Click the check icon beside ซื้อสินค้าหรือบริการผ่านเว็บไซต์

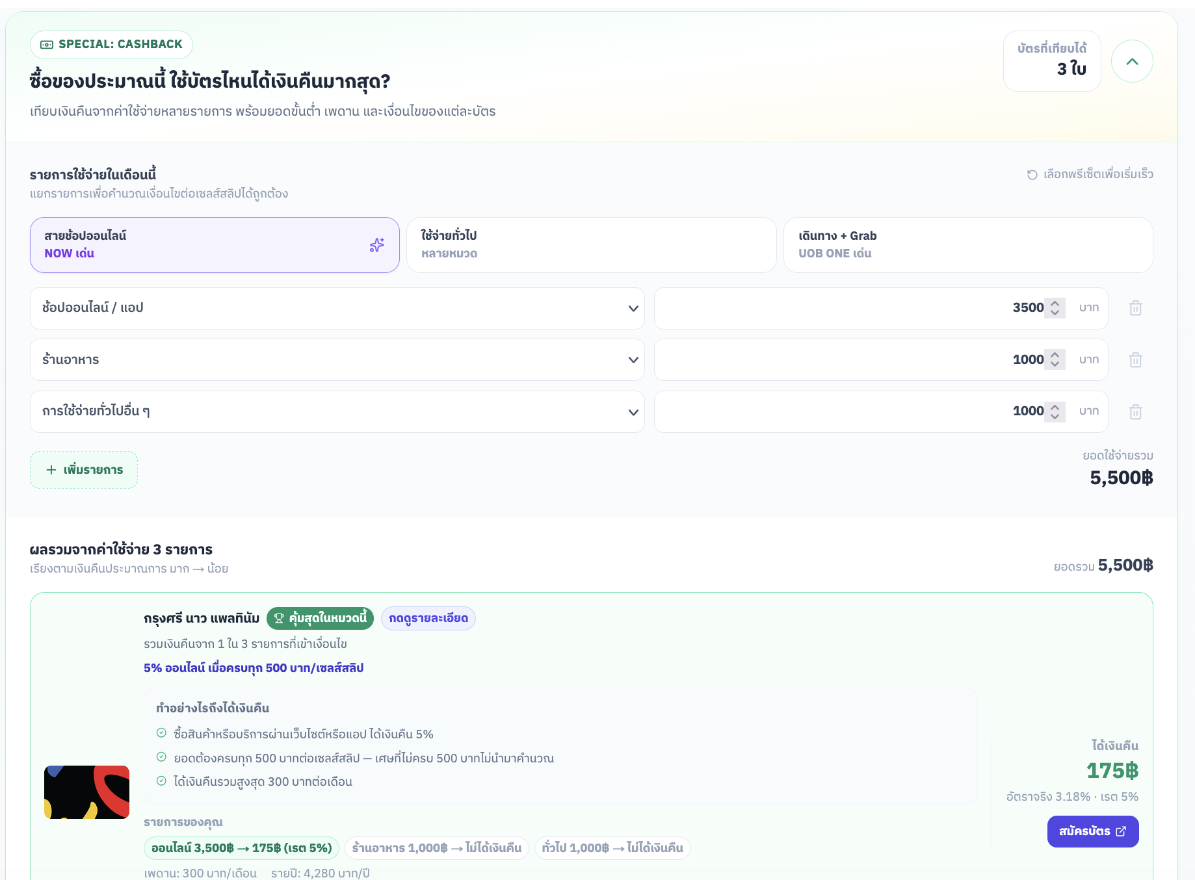[x=161, y=733]
